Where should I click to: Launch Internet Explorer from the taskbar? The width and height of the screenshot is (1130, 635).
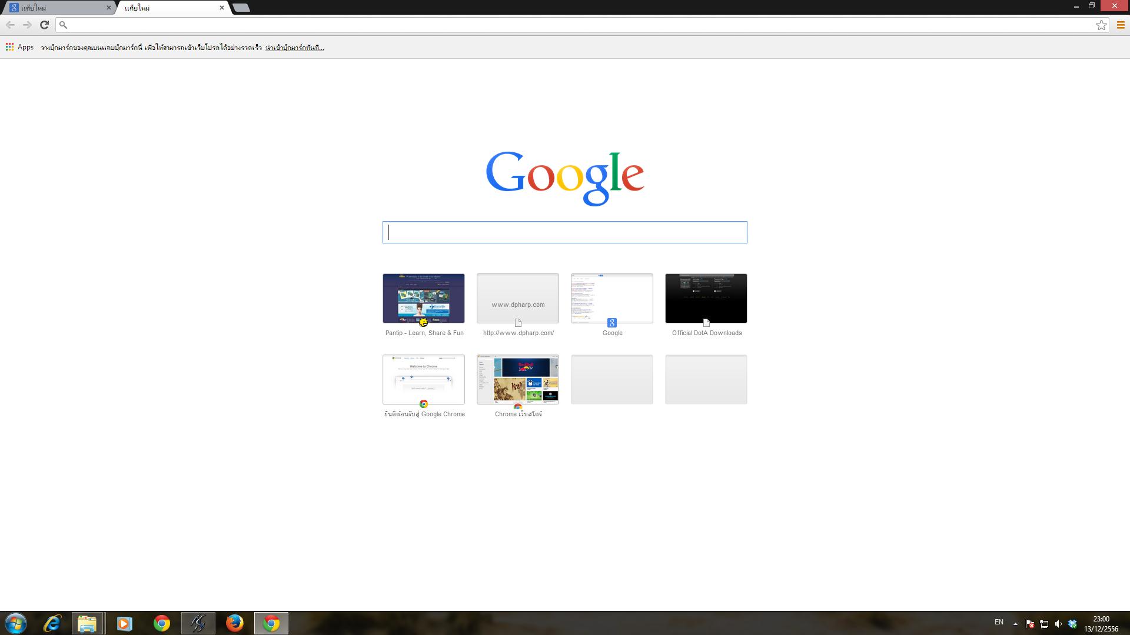[x=52, y=623]
